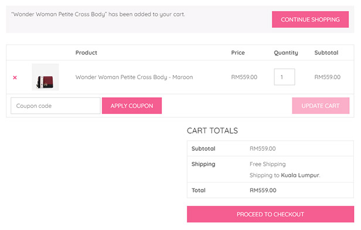Click the Update Cart button
Image resolution: width=361 pixels, height=230 pixels.
click(321, 106)
